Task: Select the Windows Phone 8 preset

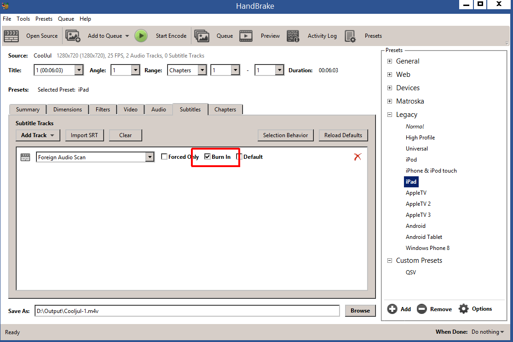Action: 427,248
